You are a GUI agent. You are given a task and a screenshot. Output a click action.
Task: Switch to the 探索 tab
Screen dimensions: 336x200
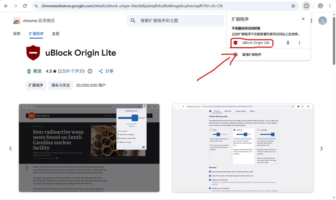(x=17, y=34)
